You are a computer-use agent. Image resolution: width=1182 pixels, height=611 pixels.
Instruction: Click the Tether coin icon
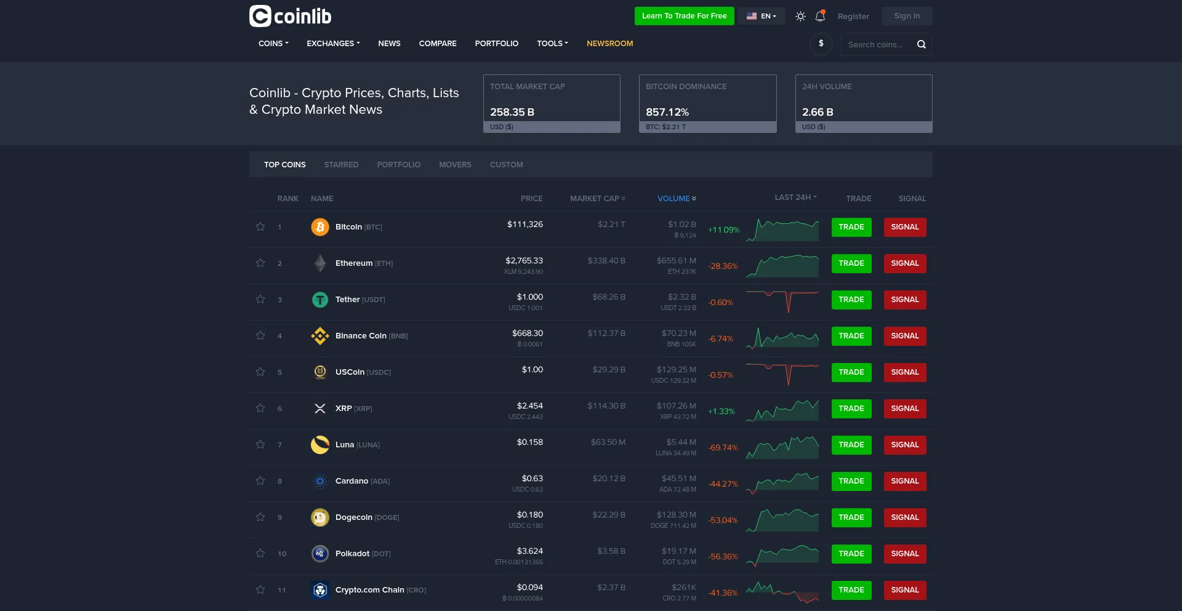click(x=320, y=300)
